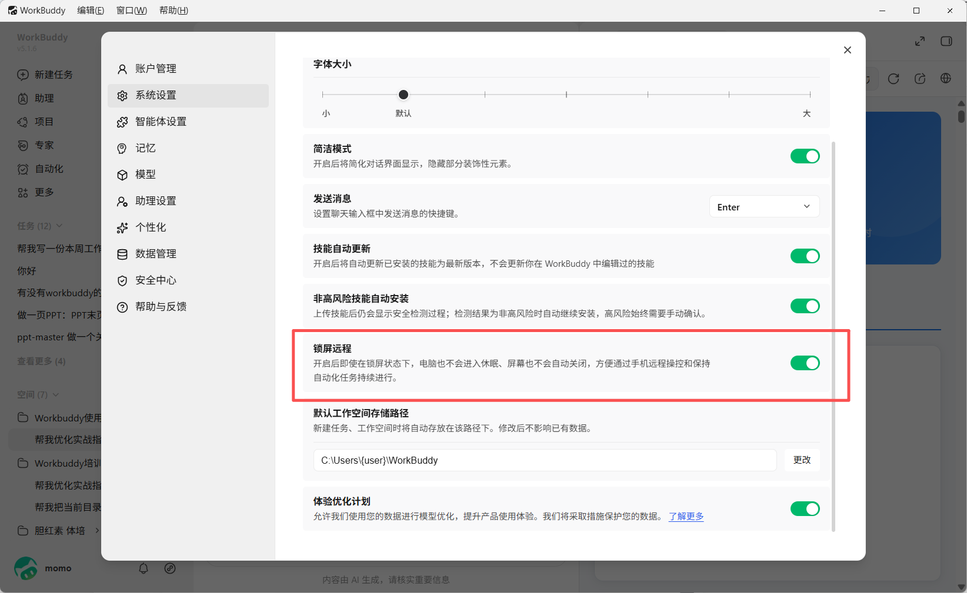Toggle 体验优化计划 switch
This screenshot has height=593, width=967.
[805, 509]
